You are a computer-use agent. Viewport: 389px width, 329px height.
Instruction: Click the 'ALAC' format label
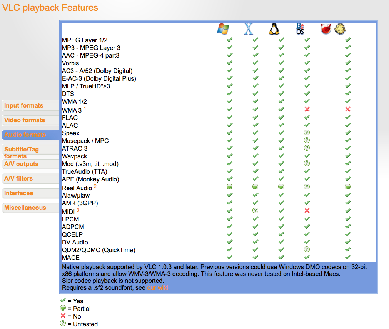click(70, 125)
